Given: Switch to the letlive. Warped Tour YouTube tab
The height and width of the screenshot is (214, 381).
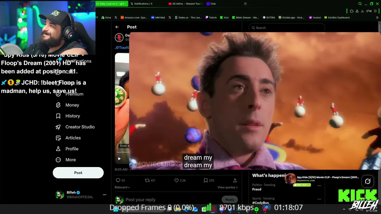Looking at the screenshot, I should pos(185,4).
